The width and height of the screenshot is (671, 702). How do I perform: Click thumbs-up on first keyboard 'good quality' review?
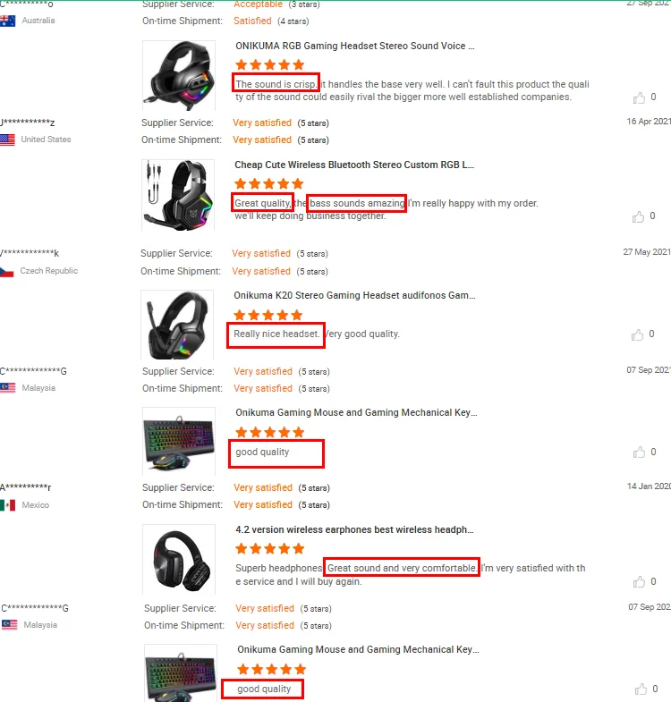pos(639,452)
